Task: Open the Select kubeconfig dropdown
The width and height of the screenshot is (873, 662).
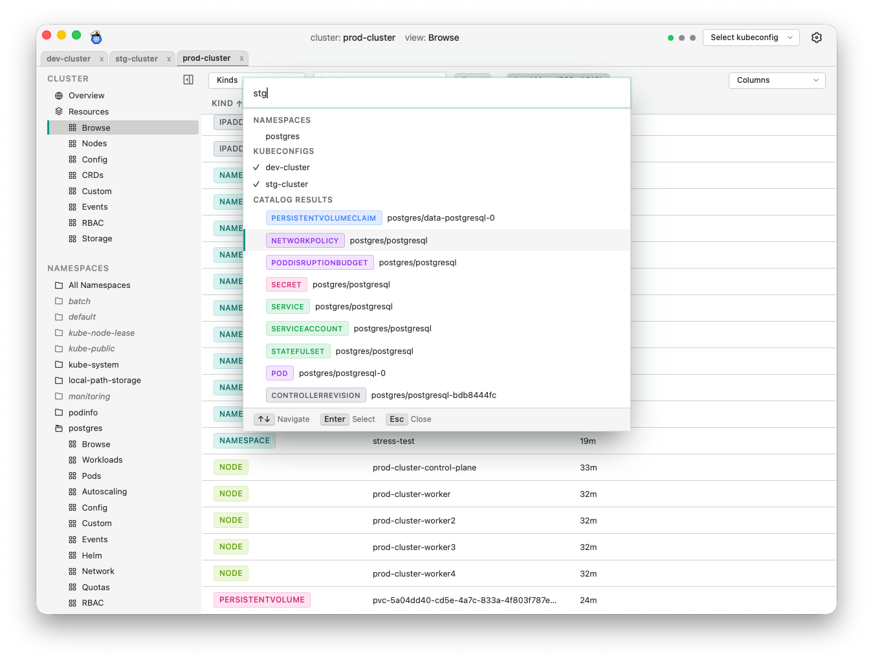Action: 751,38
